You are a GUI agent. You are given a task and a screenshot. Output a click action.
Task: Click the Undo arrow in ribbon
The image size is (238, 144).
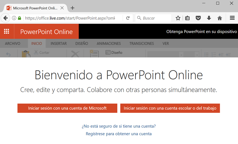coord(8,55)
